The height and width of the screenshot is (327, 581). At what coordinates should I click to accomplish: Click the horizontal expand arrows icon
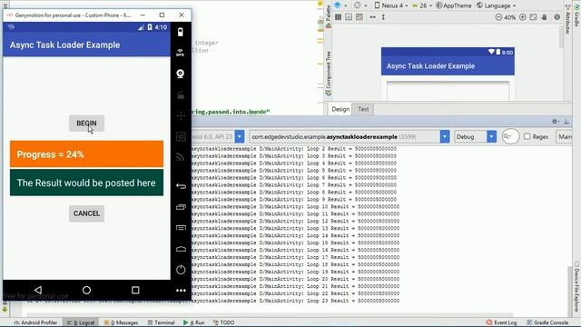pyautogui.click(x=372, y=17)
